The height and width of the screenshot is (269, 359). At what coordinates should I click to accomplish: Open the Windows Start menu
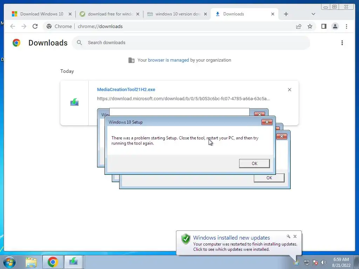[9, 262]
